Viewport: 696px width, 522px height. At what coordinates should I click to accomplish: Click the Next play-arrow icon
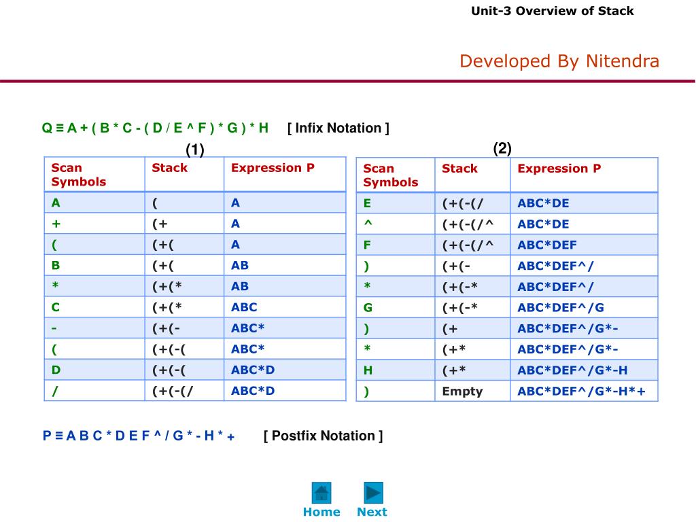pos(373,493)
